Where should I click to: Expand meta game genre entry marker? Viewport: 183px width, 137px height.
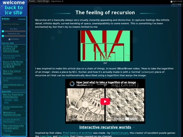pos(24,128)
